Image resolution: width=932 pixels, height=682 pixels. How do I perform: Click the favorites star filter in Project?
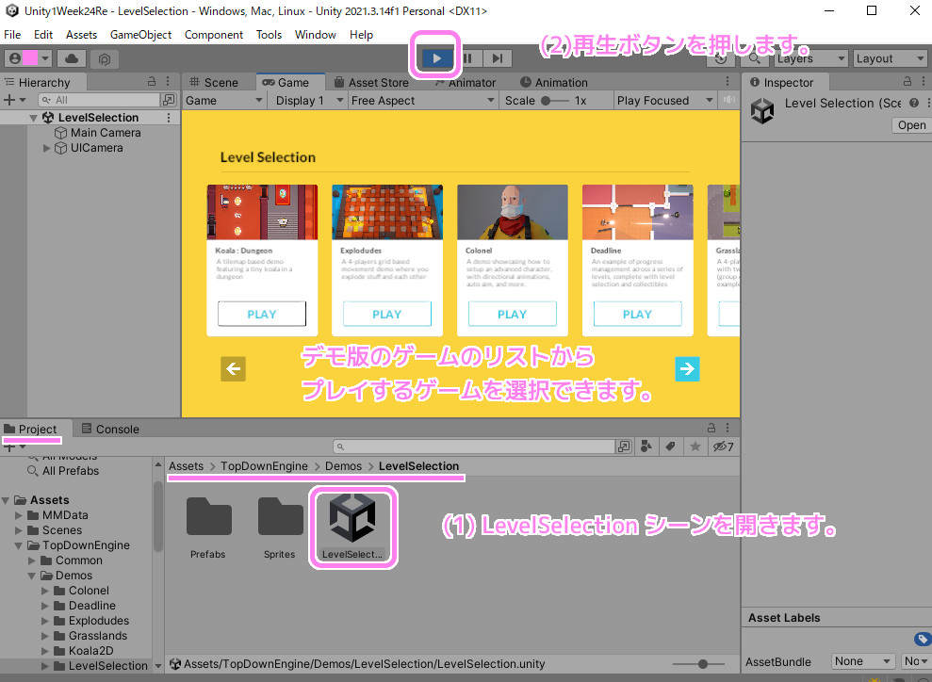(x=695, y=447)
